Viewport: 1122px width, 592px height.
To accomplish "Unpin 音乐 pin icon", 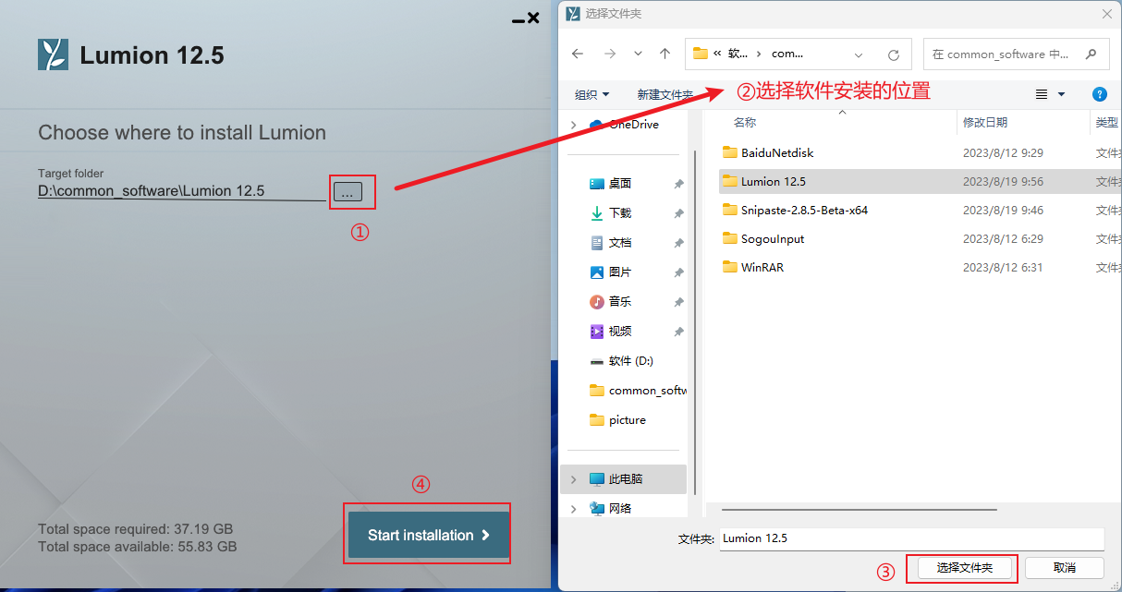I will pyautogui.click(x=678, y=302).
